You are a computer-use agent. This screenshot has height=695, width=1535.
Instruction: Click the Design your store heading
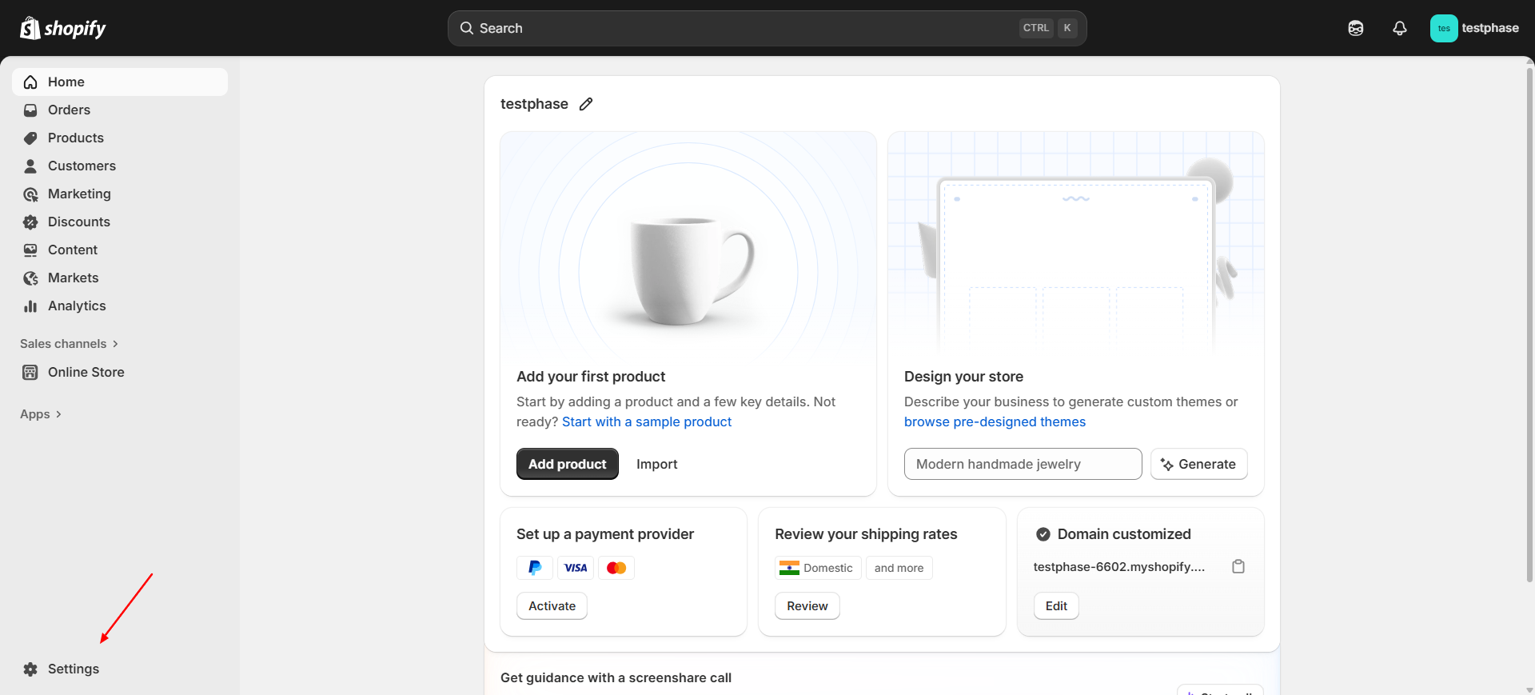tap(963, 377)
